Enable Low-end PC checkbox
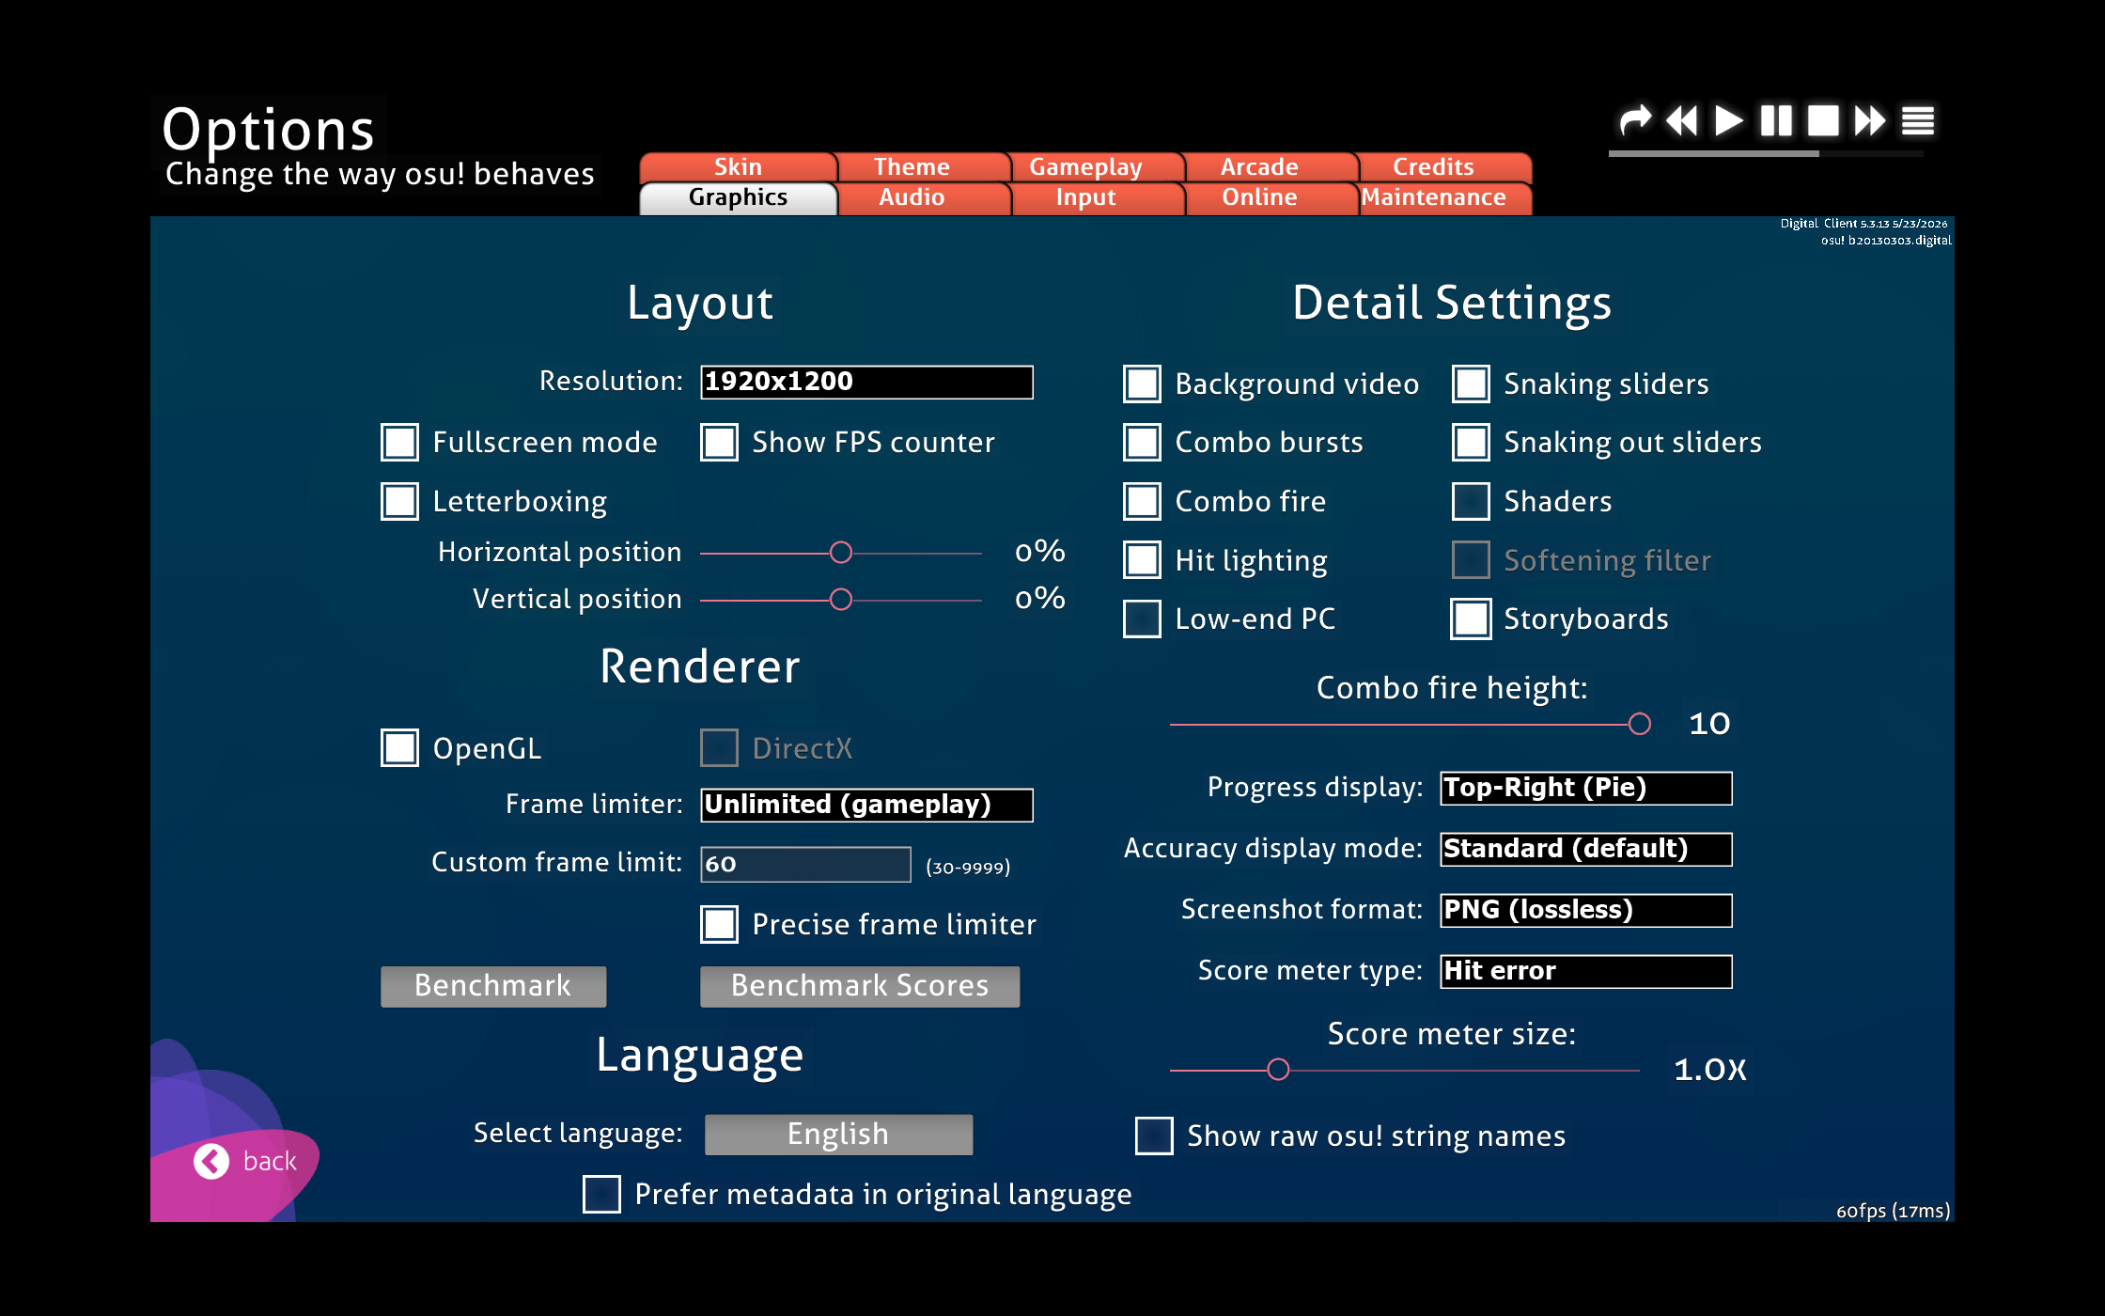The height and width of the screenshot is (1316, 2105). [x=1143, y=619]
